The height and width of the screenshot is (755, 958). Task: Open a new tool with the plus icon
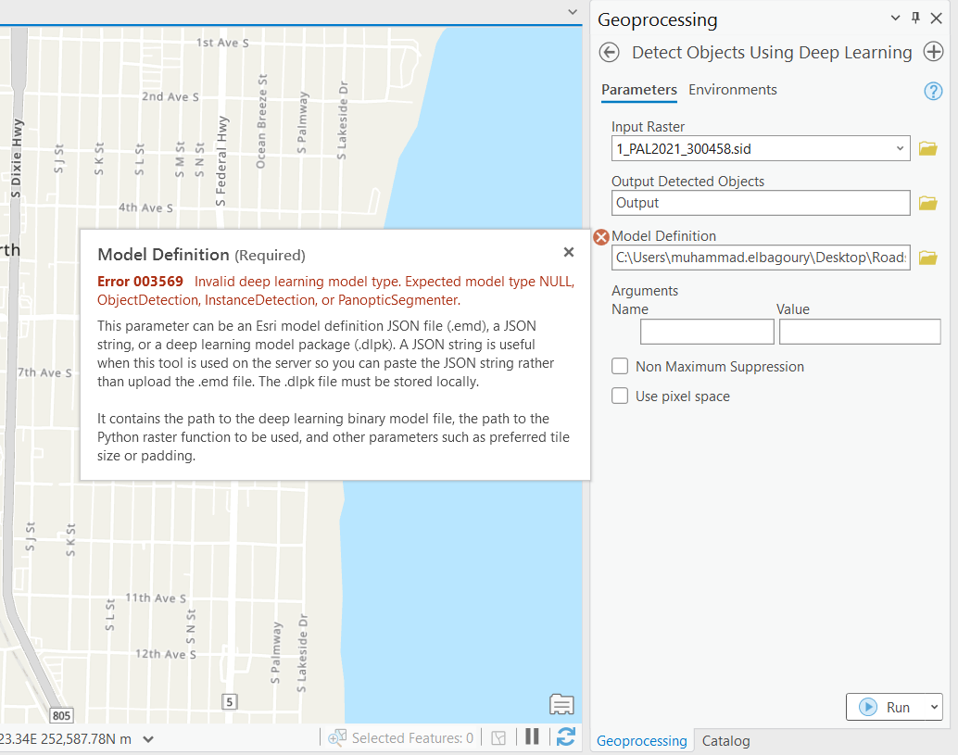point(933,53)
